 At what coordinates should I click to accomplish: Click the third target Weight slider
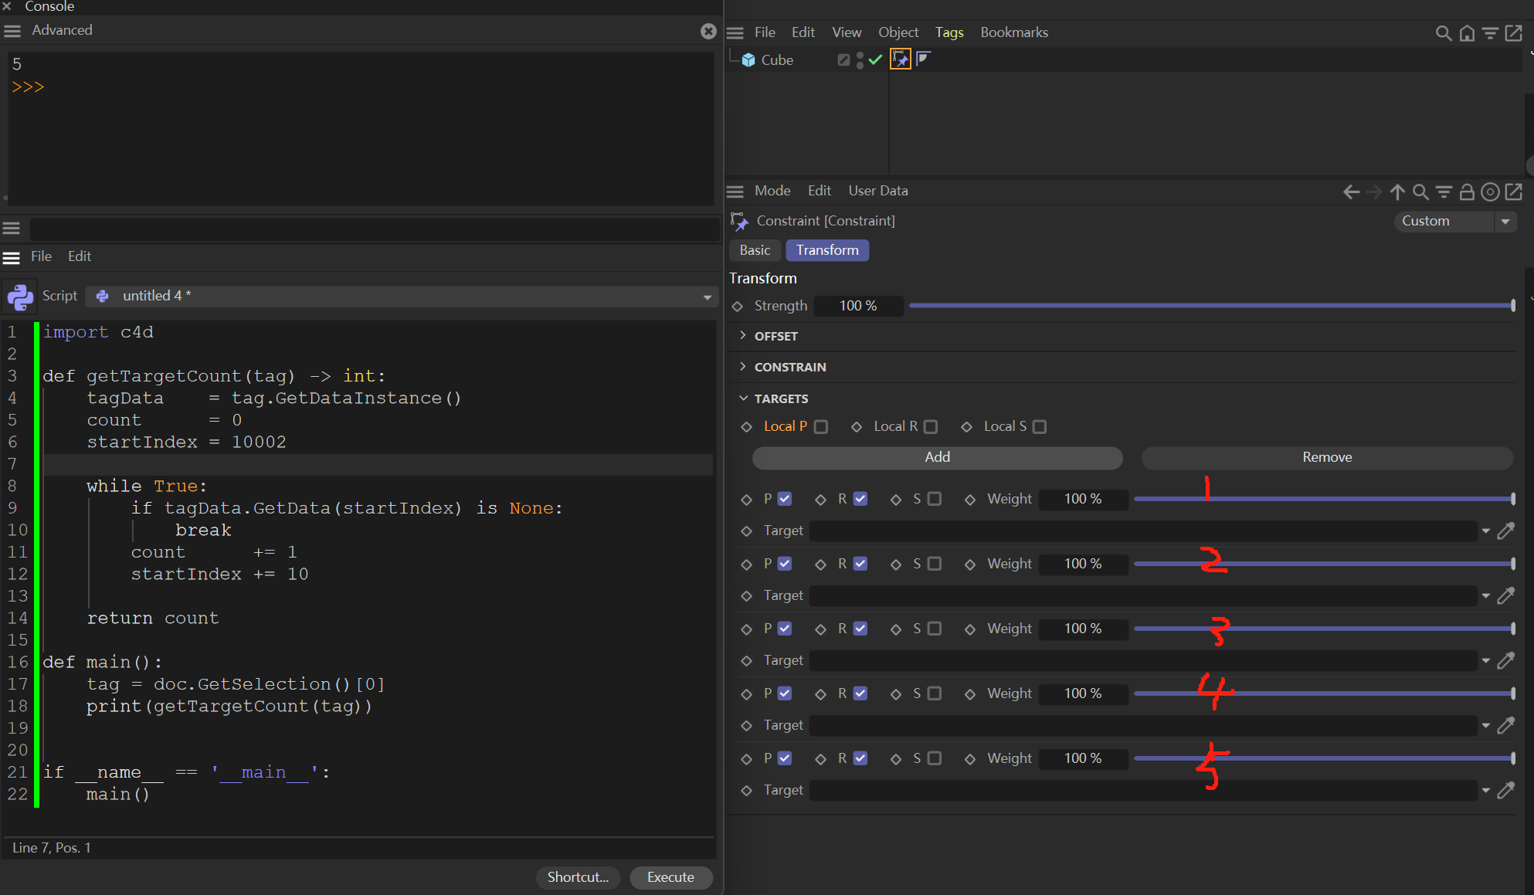click(x=1324, y=629)
